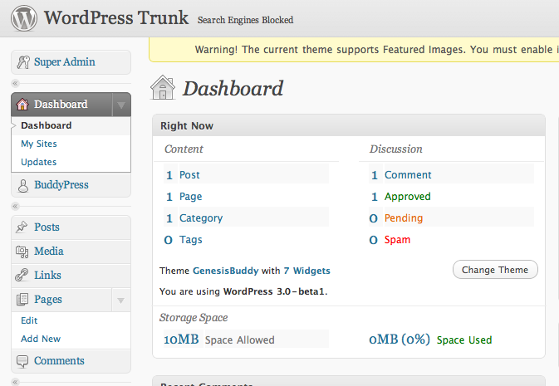The height and width of the screenshot is (386, 559).
Task: Click the Media camera icon
Action: [x=22, y=252]
